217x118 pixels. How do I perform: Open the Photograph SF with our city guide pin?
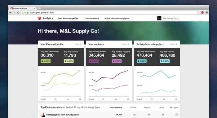[63, 115]
